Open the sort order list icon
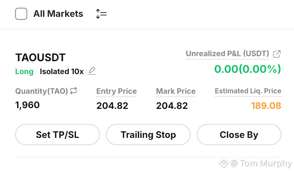Image resolution: width=294 pixels, height=172 pixels. (x=101, y=14)
